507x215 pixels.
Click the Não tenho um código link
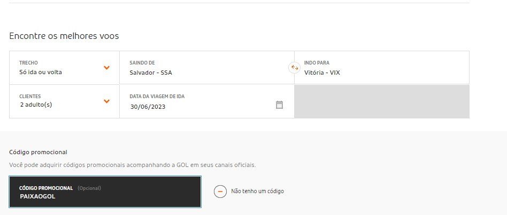point(257,191)
